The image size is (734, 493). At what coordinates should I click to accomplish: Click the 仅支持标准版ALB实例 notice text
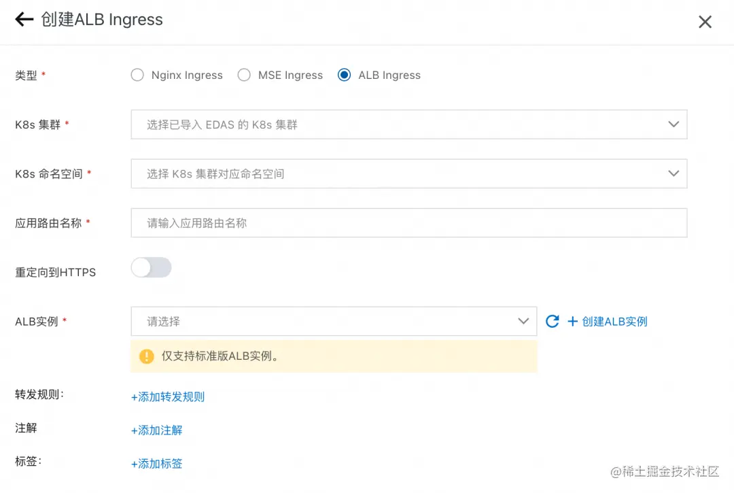(x=222, y=356)
